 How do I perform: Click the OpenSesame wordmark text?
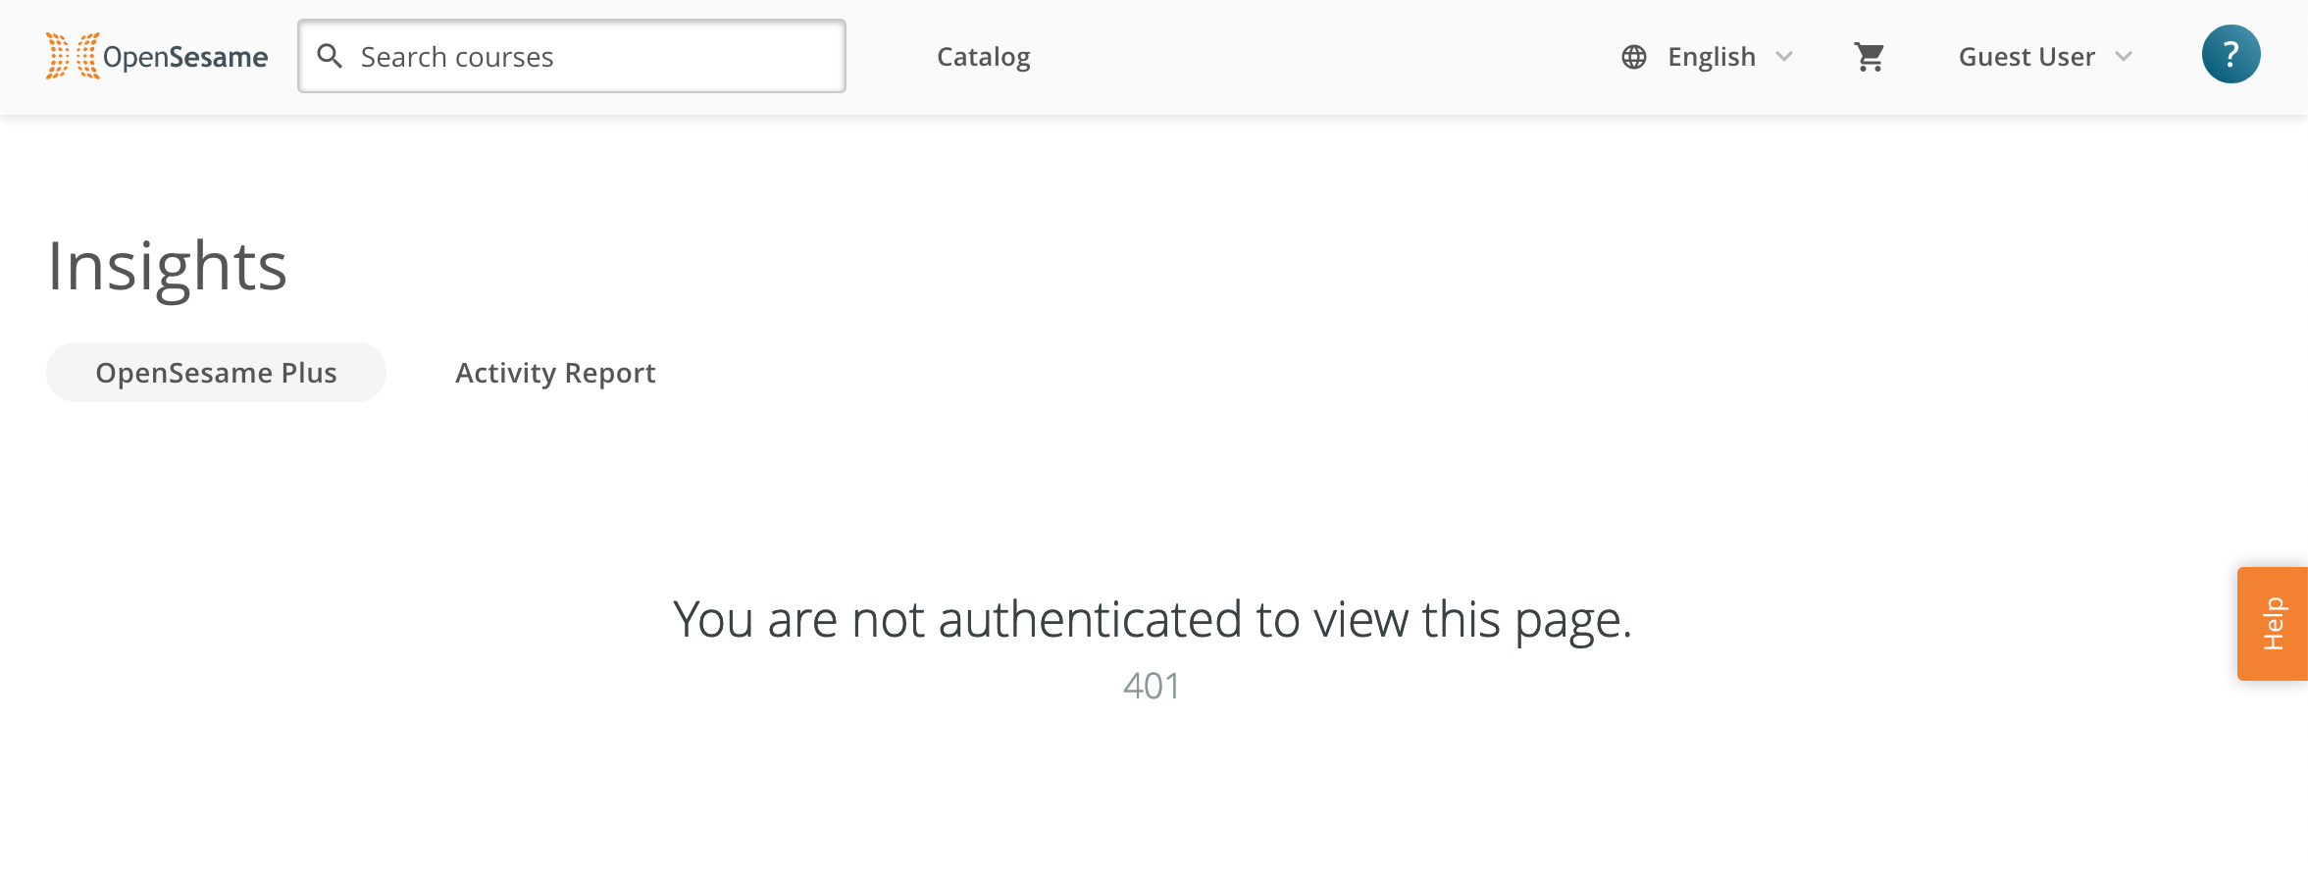[185, 57]
